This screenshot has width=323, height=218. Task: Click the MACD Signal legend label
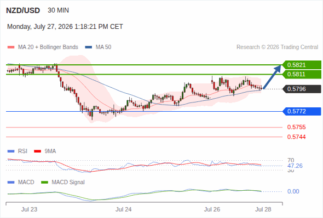click(68, 183)
